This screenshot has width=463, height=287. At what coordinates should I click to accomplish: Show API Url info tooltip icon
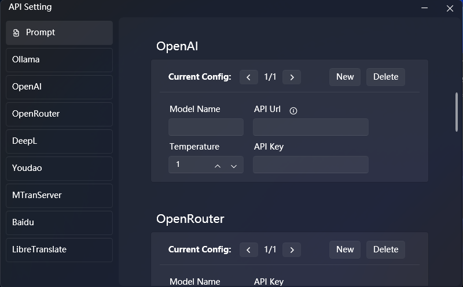click(x=293, y=111)
